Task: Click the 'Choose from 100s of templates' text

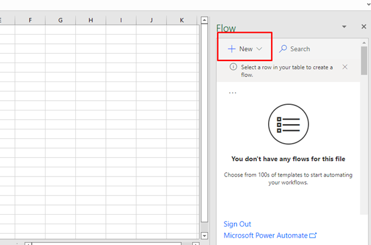Action: pos(288,178)
